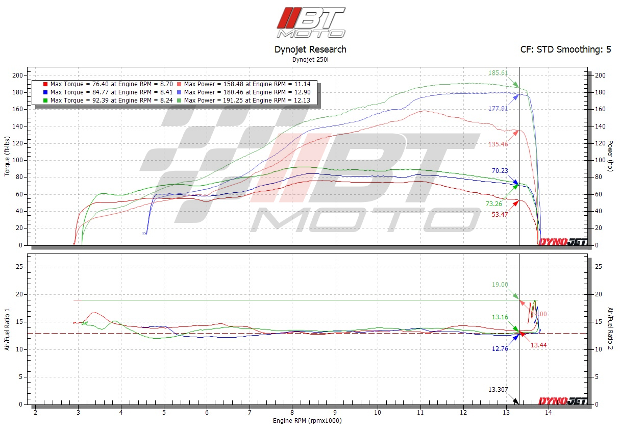The height and width of the screenshot is (431, 620).
Task: Select the red Max Torque 76.40 legend swatch
Action: tap(45, 84)
